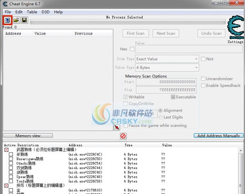
Task: Toggle active box for 货币 group
Action: tap(7, 186)
